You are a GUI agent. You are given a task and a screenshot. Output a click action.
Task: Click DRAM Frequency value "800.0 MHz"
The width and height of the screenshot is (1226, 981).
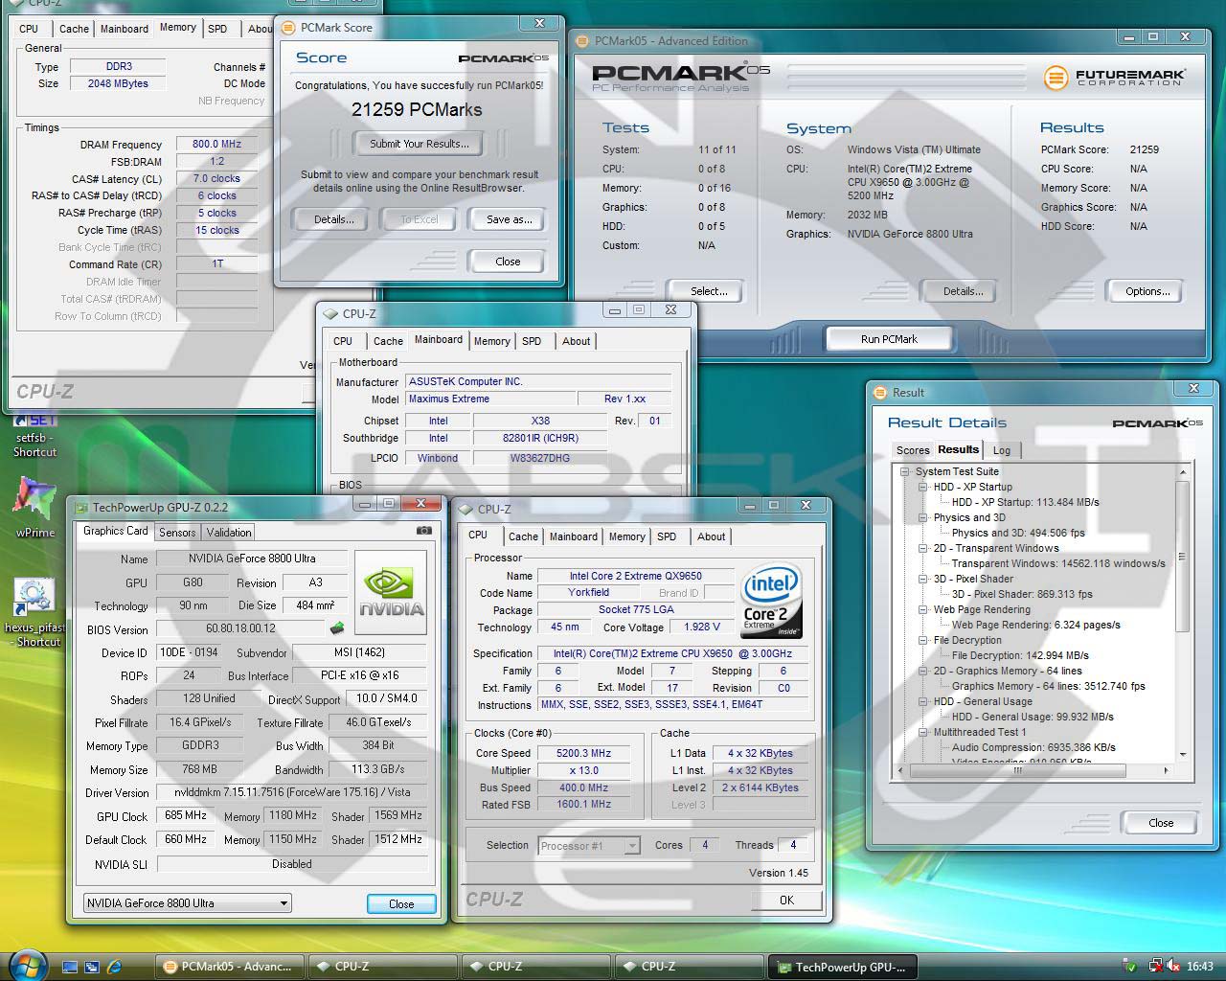pos(216,144)
